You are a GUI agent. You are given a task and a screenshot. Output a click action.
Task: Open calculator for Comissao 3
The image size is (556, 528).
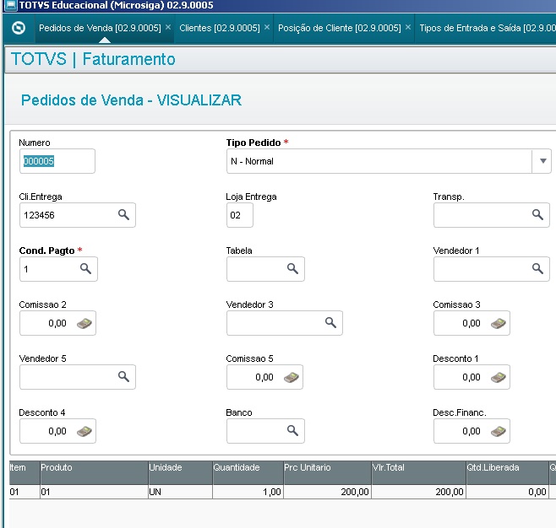499,323
